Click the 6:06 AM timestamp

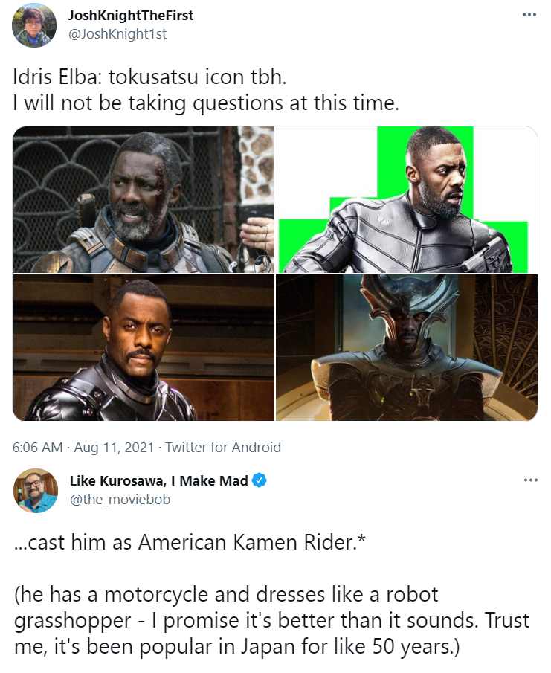click(38, 447)
